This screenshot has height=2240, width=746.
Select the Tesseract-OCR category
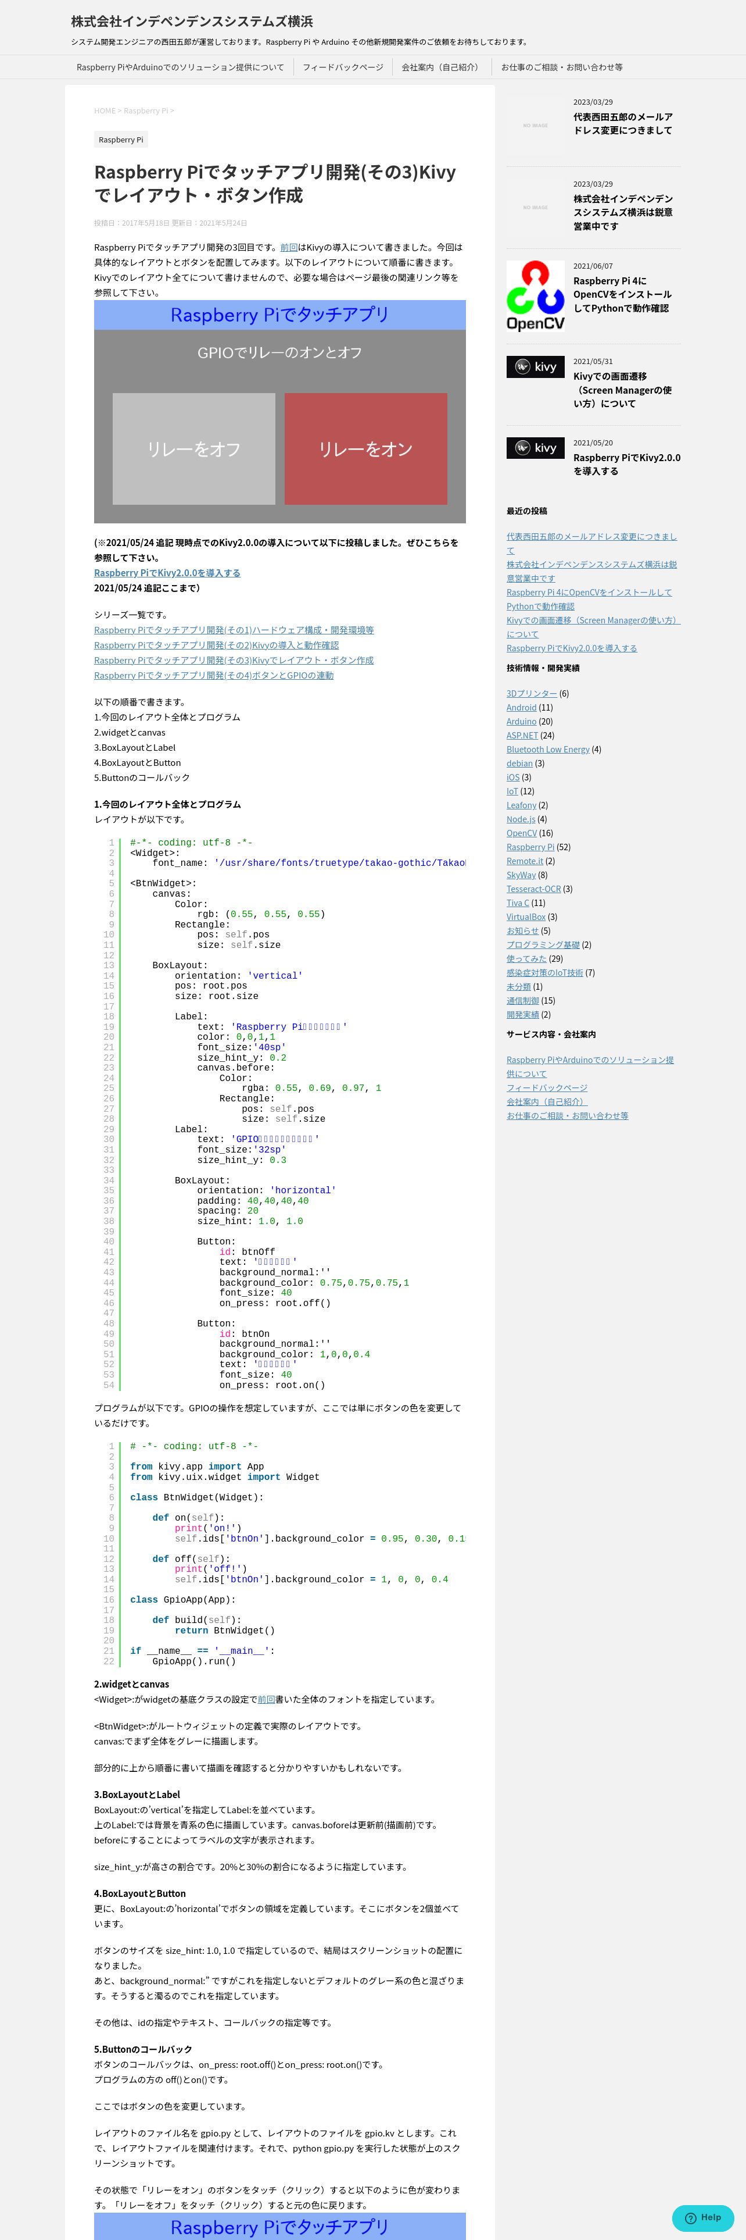[x=533, y=889]
